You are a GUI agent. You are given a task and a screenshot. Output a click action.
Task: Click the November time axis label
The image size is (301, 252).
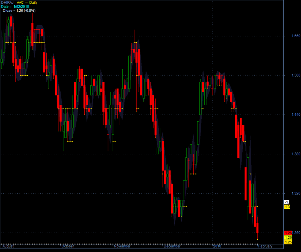122,246
